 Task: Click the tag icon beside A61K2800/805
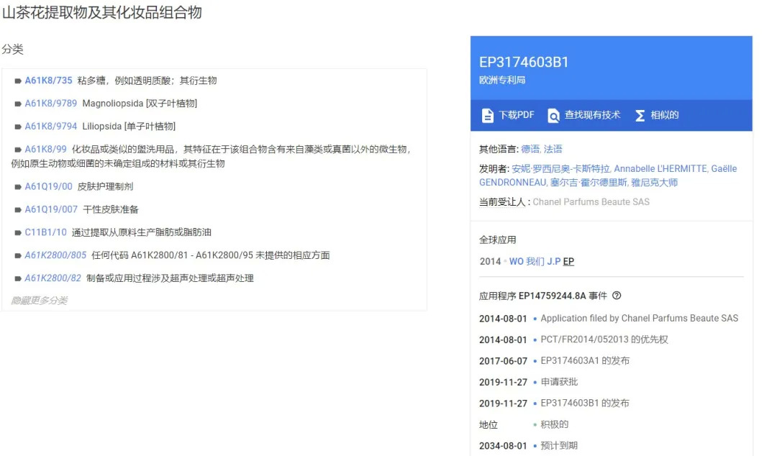point(18,255)
